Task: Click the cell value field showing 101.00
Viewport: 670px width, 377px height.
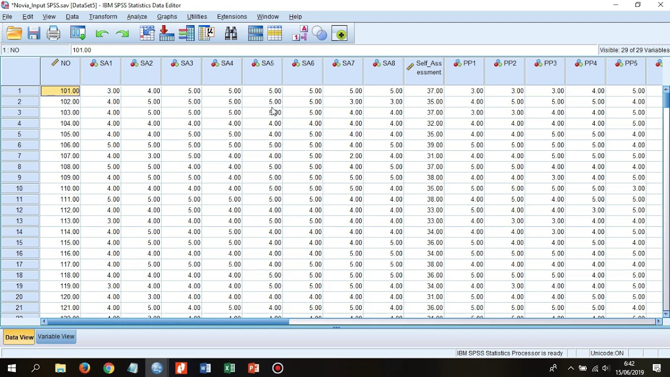Action: click(335, 50)
